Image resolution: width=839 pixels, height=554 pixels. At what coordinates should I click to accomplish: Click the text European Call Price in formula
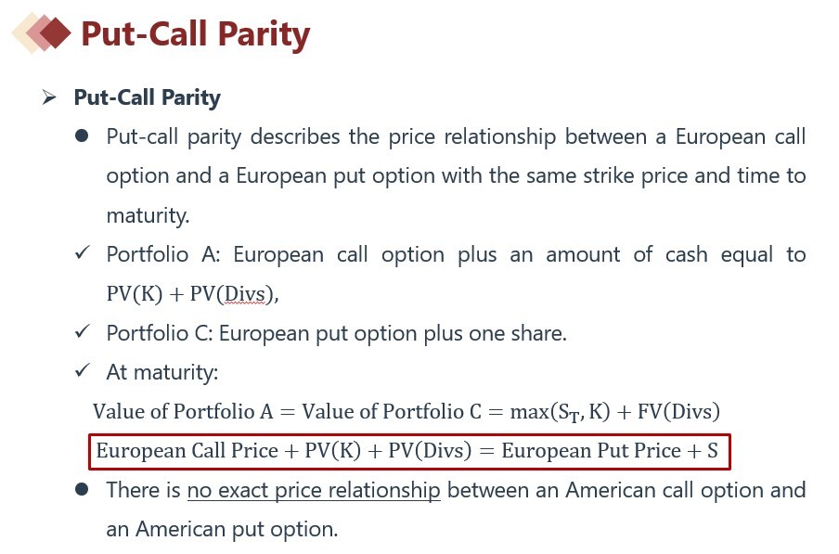[187, 451]
